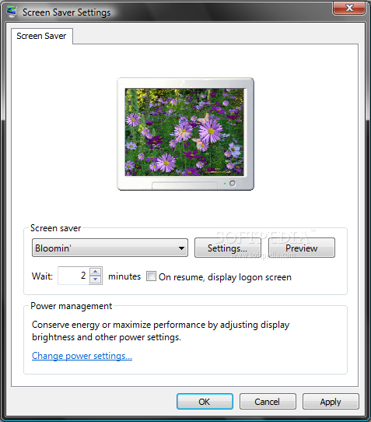Image resolution: width=371 pixels, height=422 pixels.
Task: Apply the screen saver settings
Action: [331, 402]
